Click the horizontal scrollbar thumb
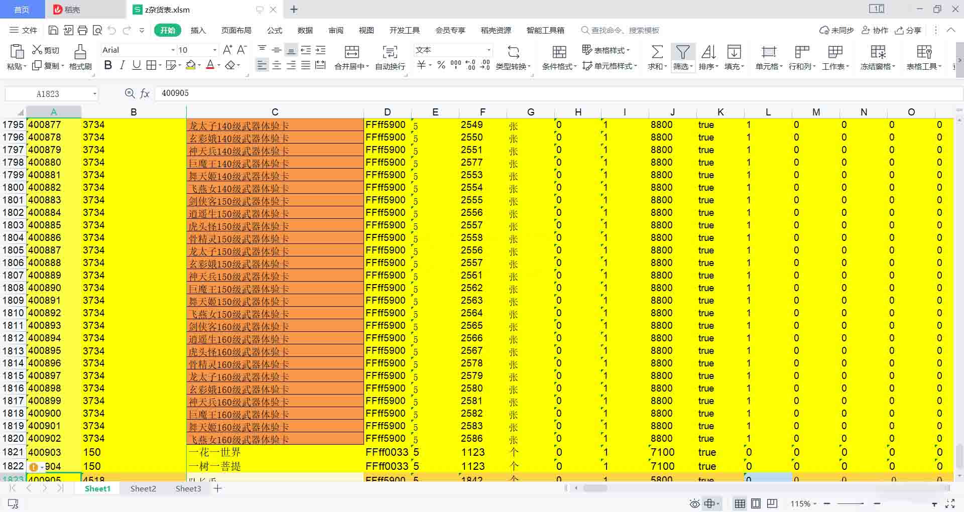 (595, 488)
